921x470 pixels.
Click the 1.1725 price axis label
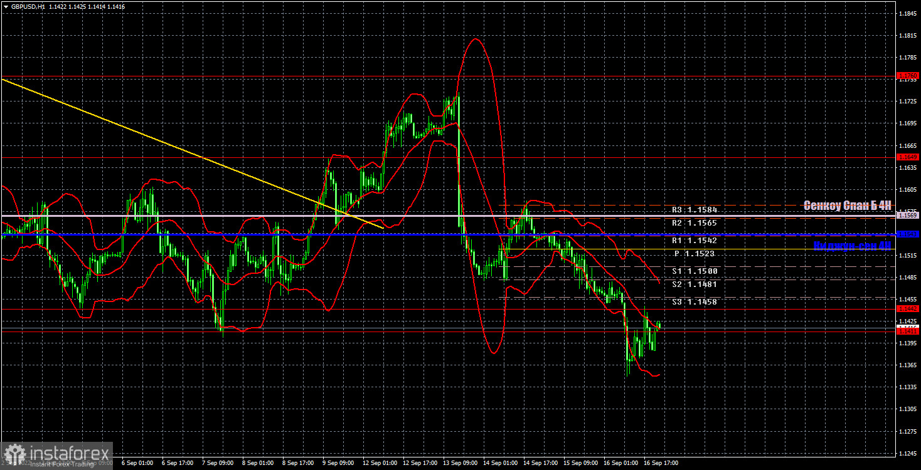point(908,102)
